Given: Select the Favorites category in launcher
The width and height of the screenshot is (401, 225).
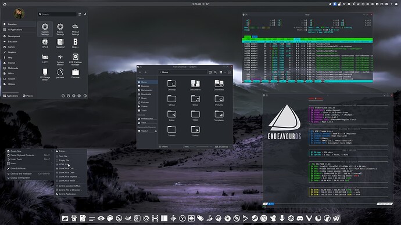Looking at the screenshot, I should point(19,24).
